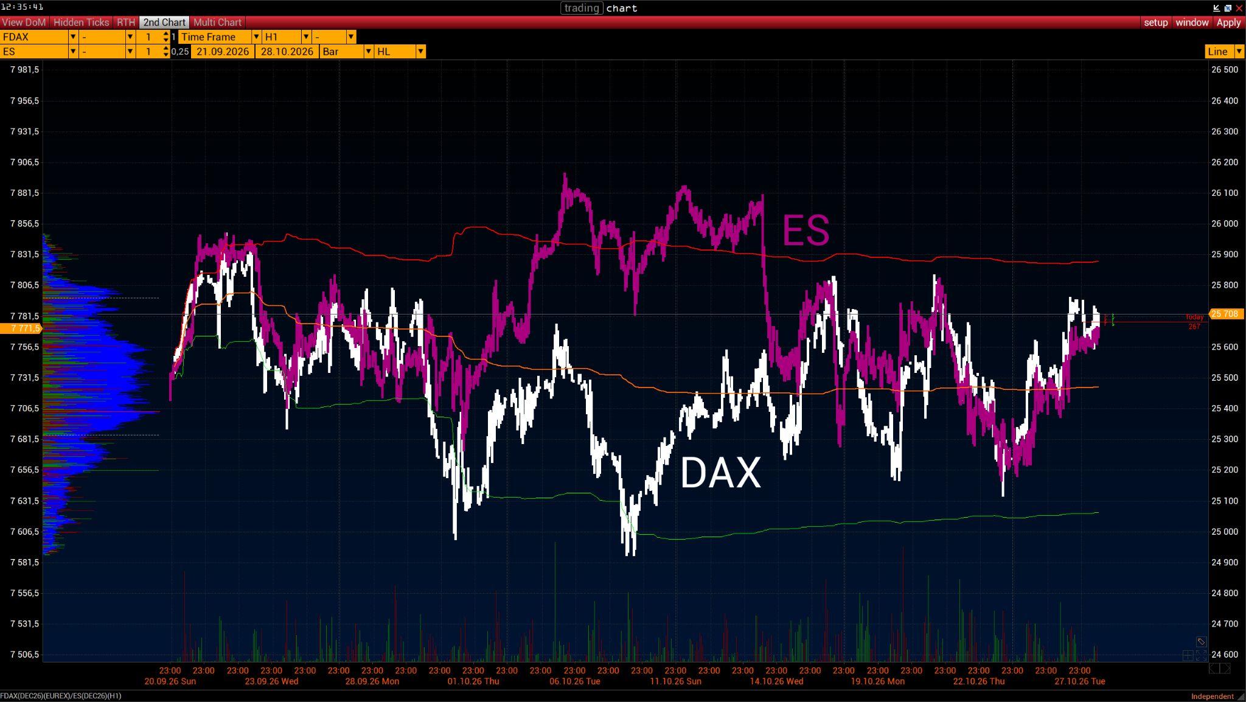
Task: Open the window menu
Action: point(1192,22)
